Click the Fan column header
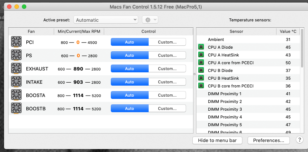Image resolution: width=308 pixels, height=152 pixels. point(31,31)
